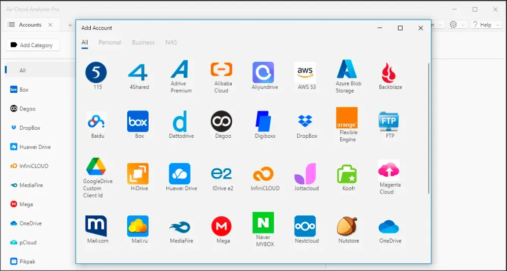This screenshot has height=271, width=507.
Task: Pick the Koofr service icon
Action: (347, 174)
